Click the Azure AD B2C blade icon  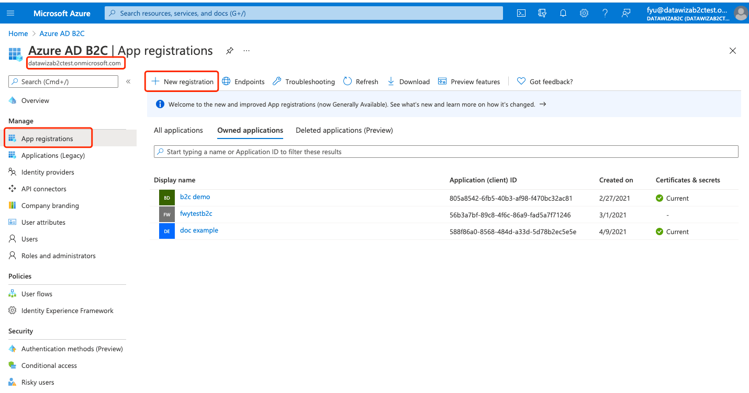pos(16,54)
